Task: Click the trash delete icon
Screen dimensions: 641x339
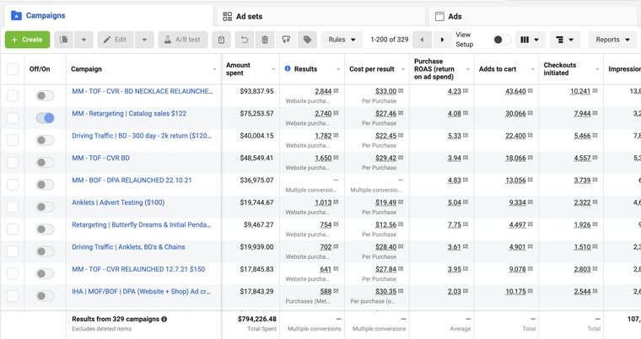Action: click(x=265, y=40)
